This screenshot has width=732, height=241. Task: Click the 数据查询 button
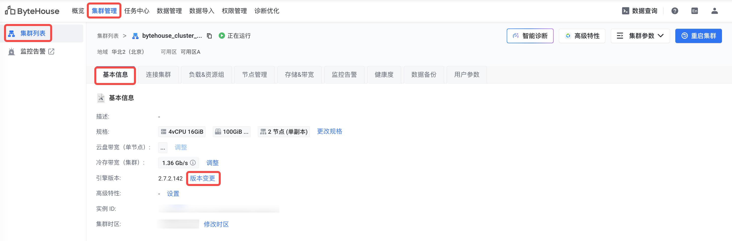639,11
